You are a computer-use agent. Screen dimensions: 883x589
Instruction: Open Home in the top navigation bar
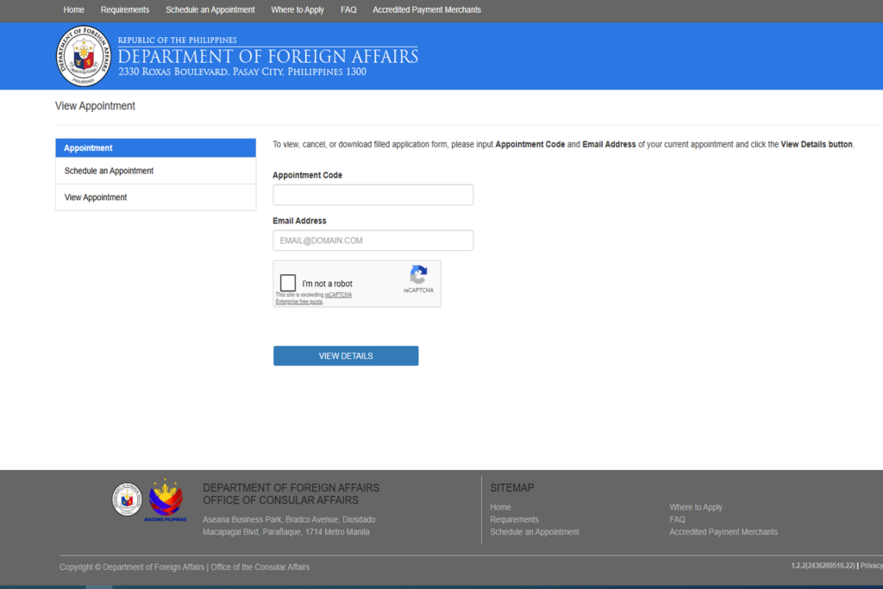click(74, 9)
